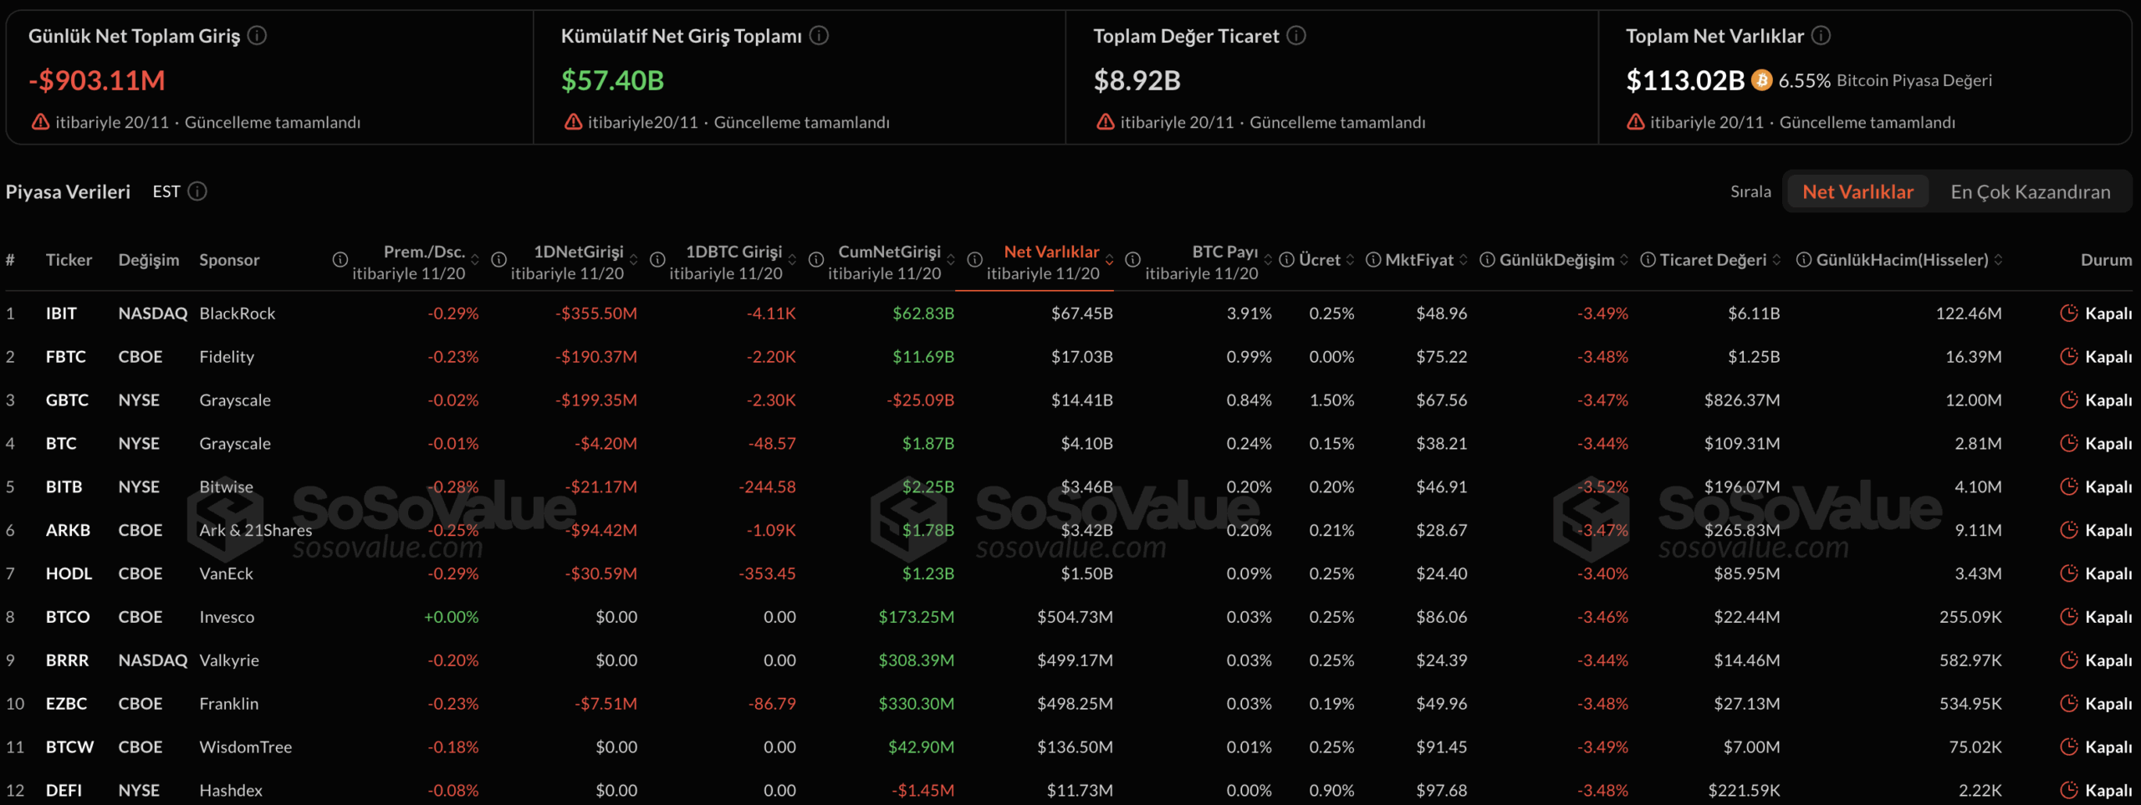Sort by GünlükDeğişim column arrows
Viewport: 2141px width, 805px height.
[1624, 260]
